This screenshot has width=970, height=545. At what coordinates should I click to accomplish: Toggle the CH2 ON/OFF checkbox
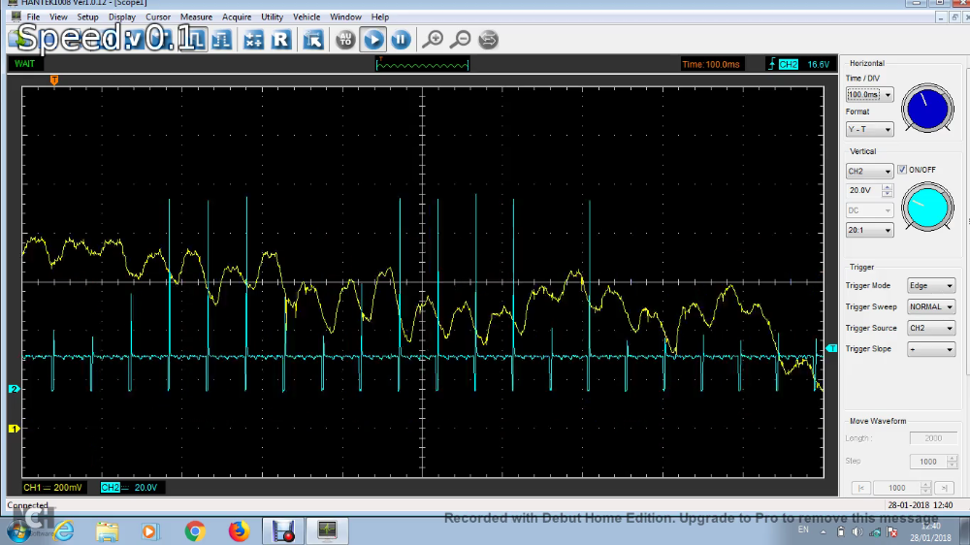(x=902, y=170)
